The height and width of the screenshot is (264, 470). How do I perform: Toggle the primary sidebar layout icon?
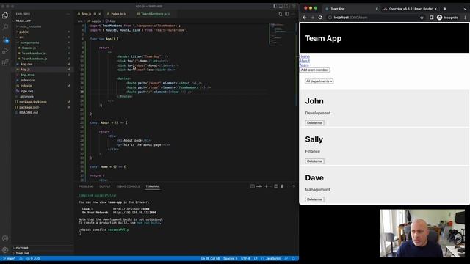click(x=275, y=6)
